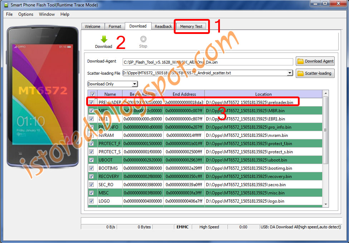
Task: Click the High Speed status entry
Action: click(209, 227)
